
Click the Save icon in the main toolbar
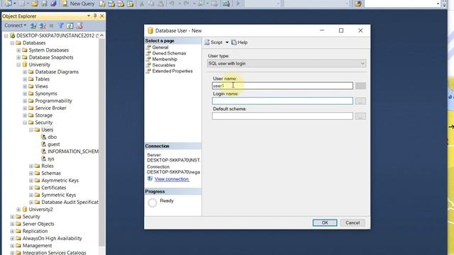click(44, 4)
